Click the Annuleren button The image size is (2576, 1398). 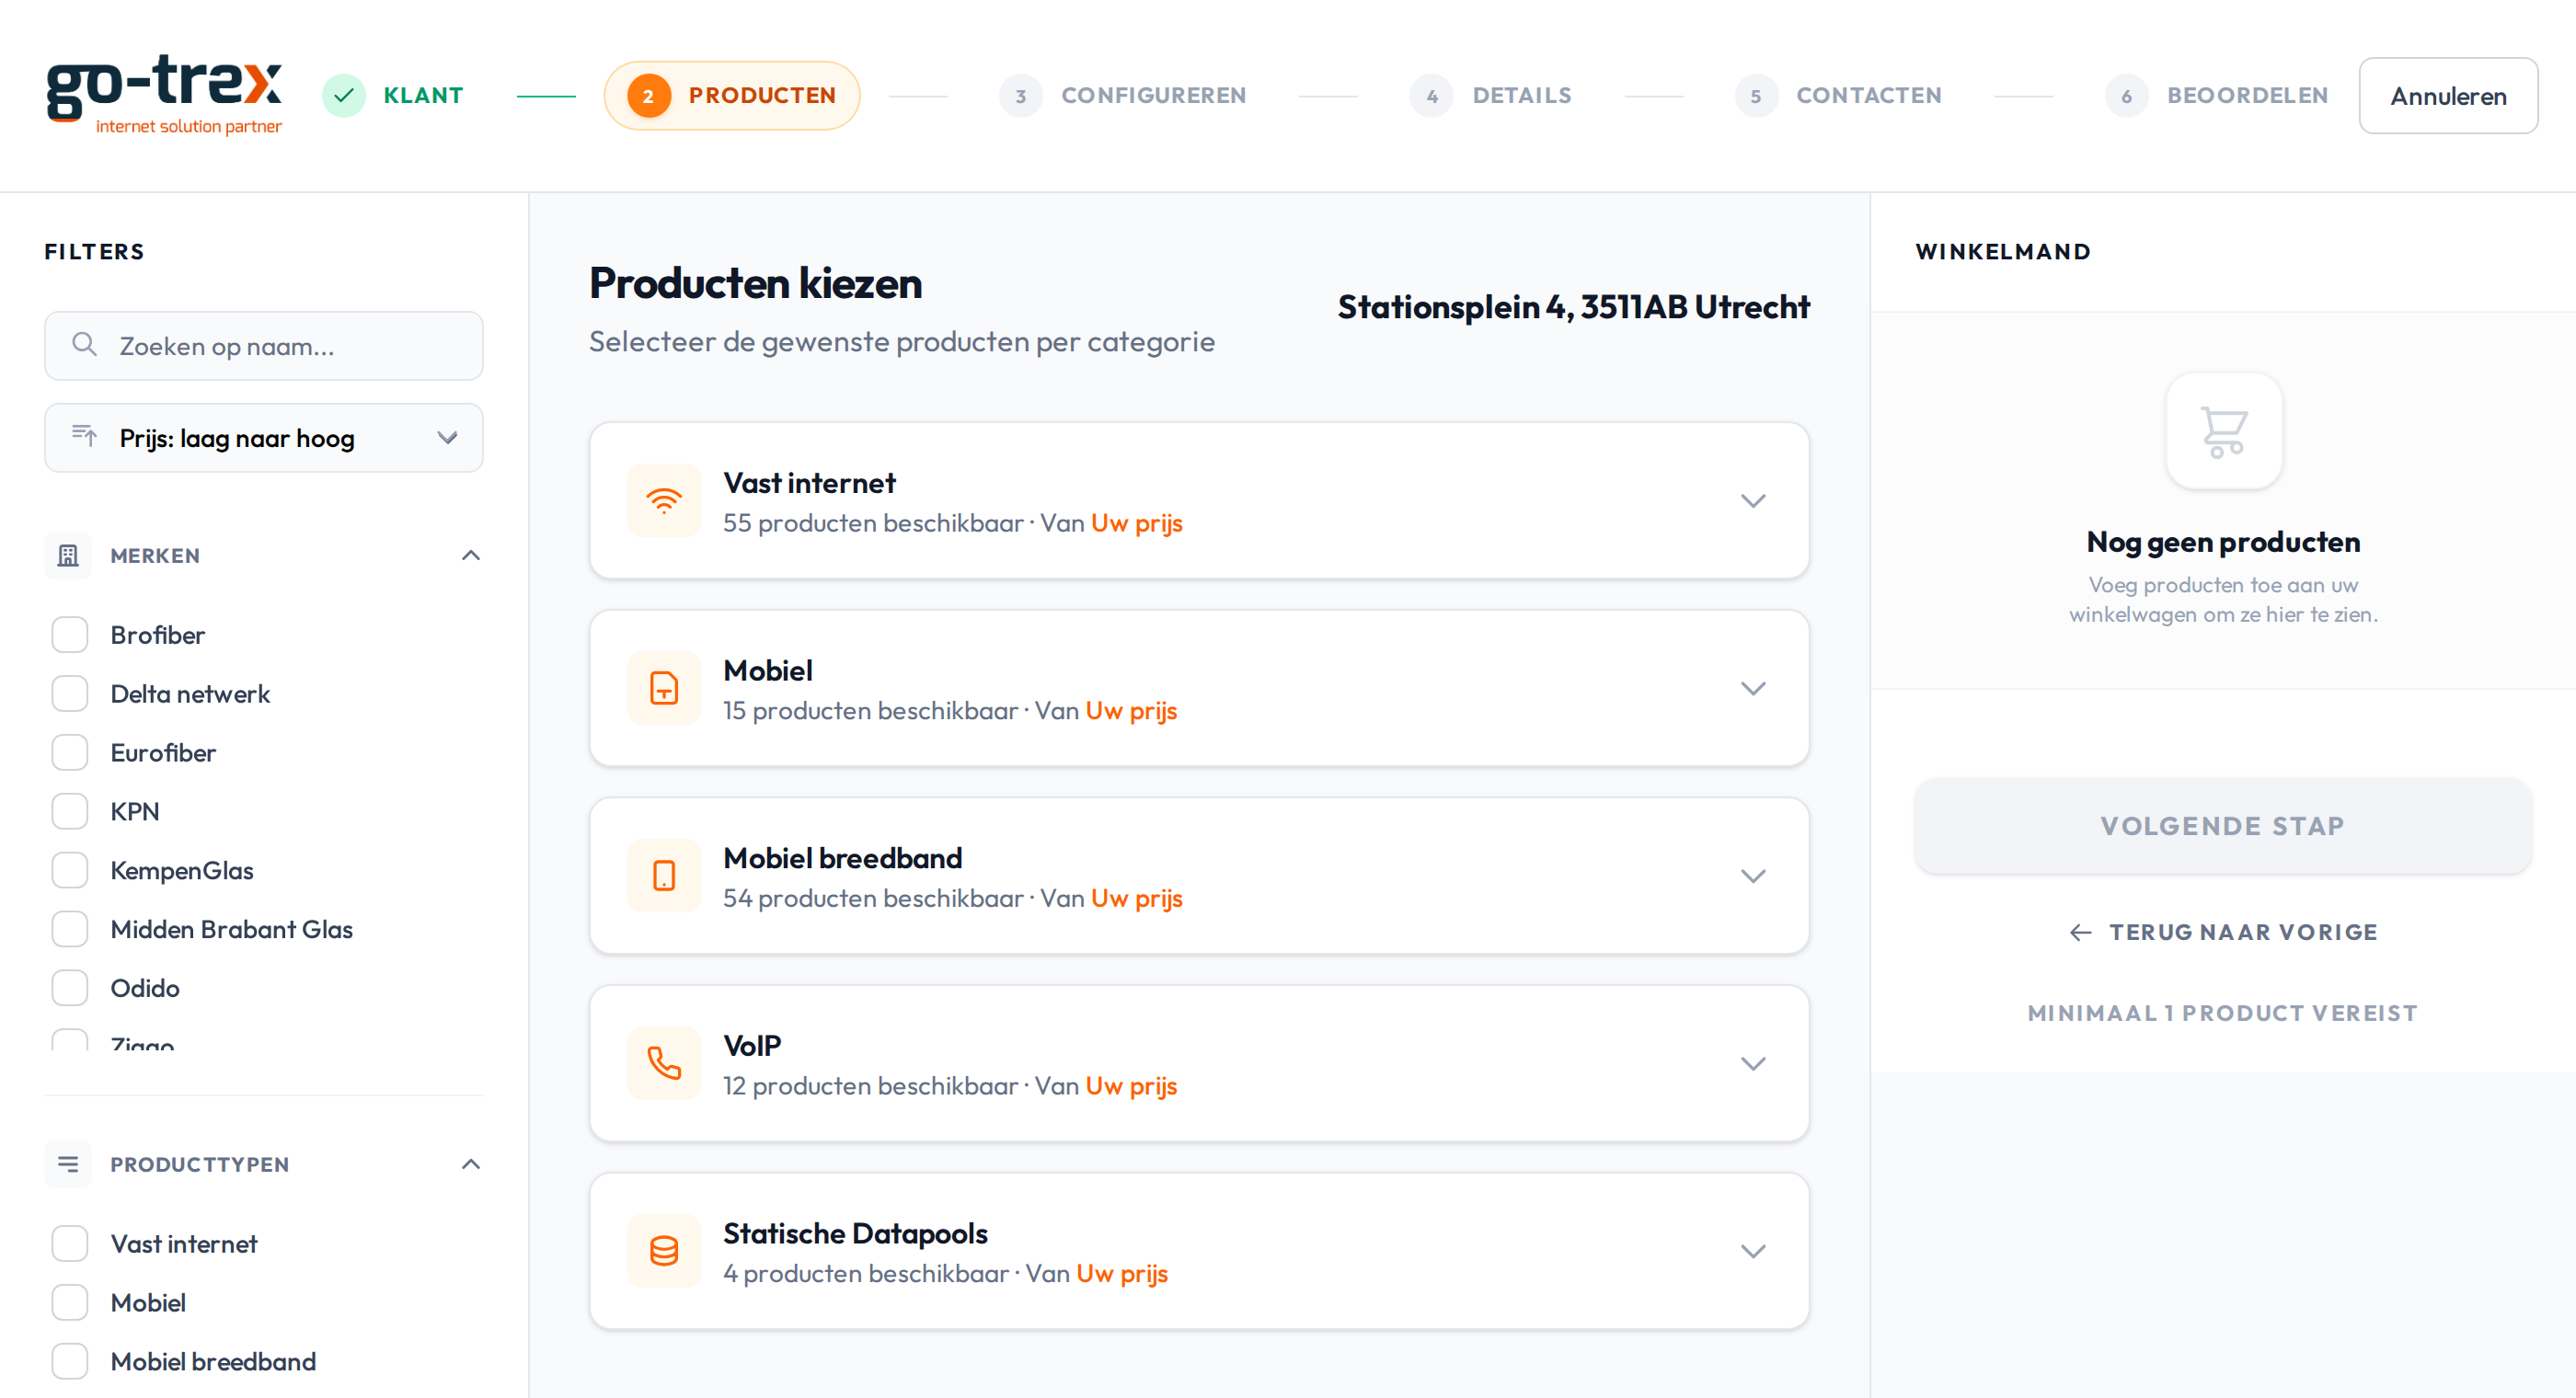tap(2448, 96)
